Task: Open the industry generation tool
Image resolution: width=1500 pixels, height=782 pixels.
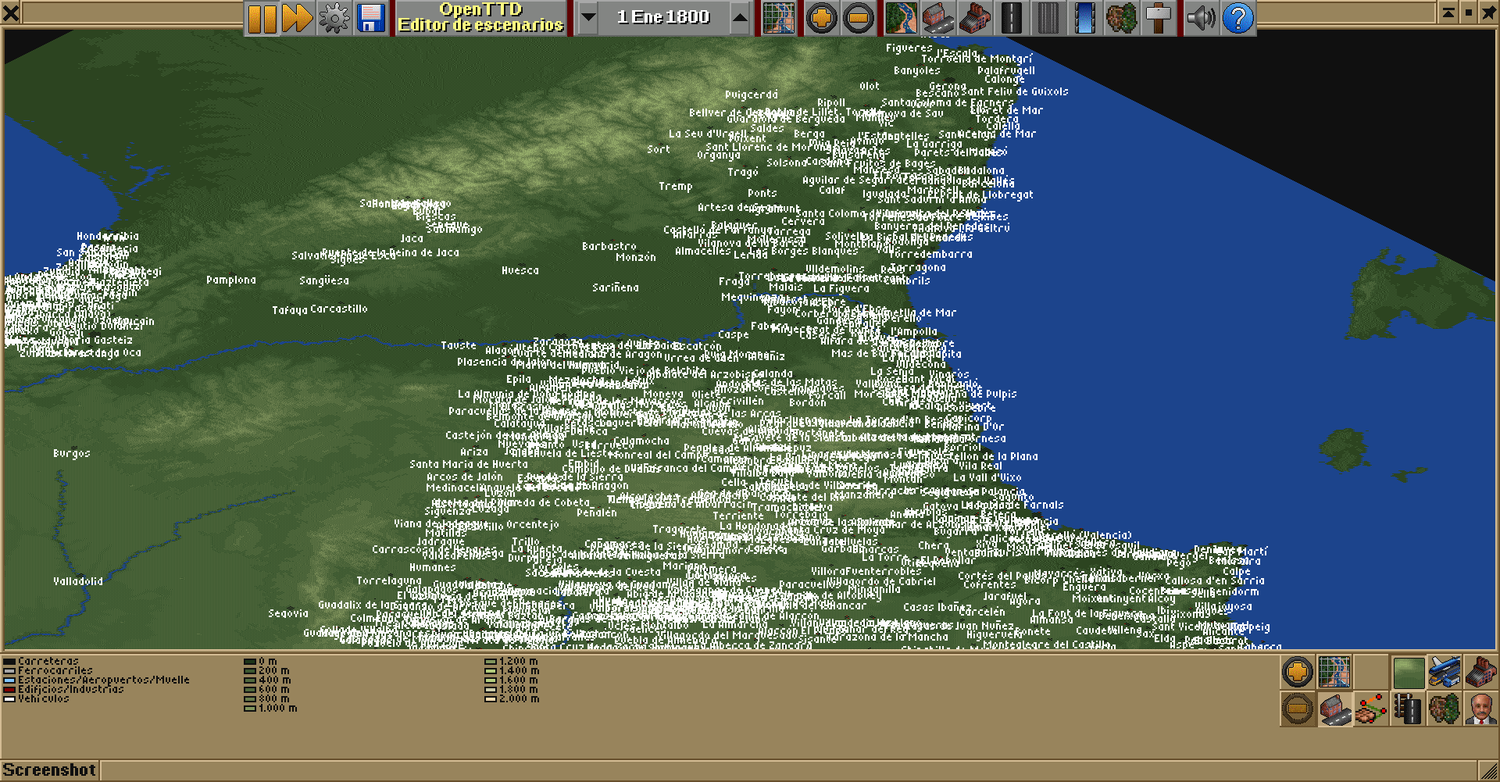Action: (974, 18)
